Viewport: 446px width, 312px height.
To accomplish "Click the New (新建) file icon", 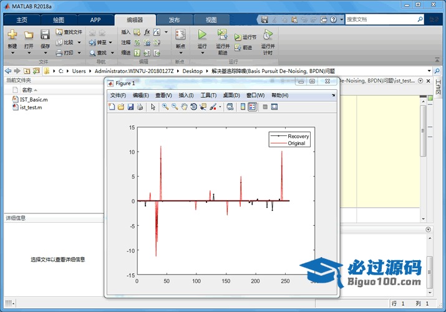I will tap(12, 35).
